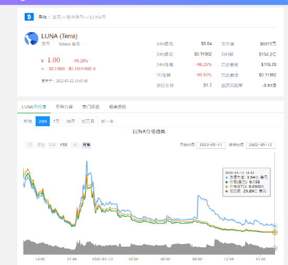Screen dimensions: 288x265
Task: Click the 18:00 x-axis label
Action: pos(40,259)
